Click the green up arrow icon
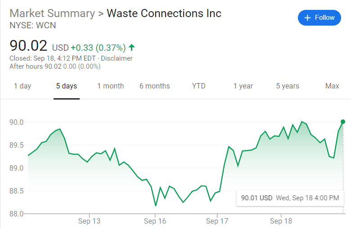This screenshot has width=351, height=229. (x=132, y=47)
